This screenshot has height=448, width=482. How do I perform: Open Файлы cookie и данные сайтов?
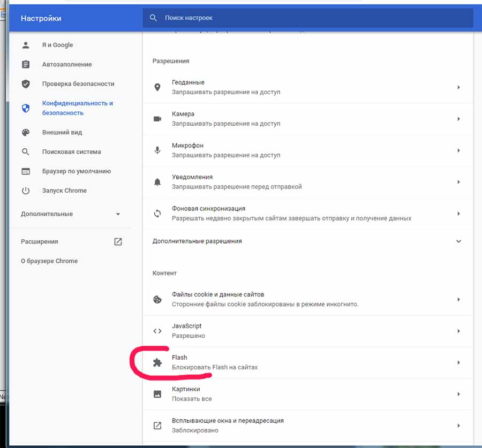click(x=308, y=299)
